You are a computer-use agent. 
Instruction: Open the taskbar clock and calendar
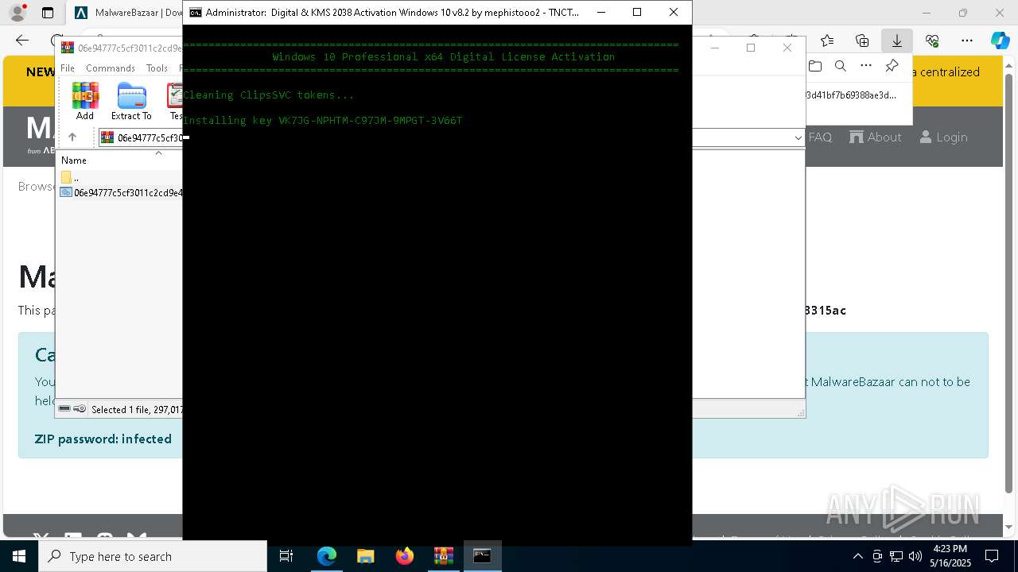click(x=950, y=556)
